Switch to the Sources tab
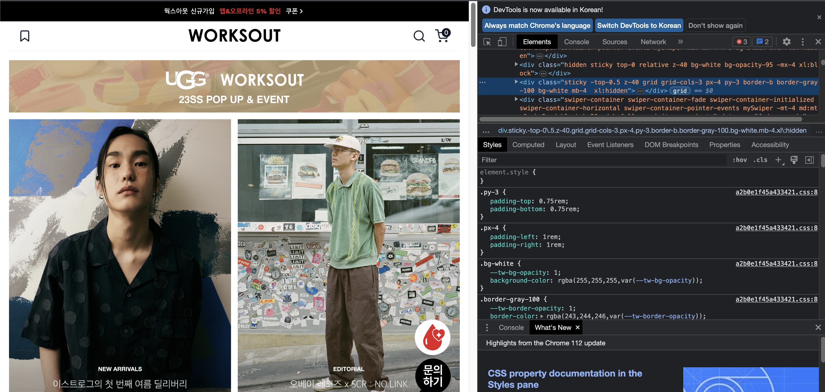 point(614,42)
